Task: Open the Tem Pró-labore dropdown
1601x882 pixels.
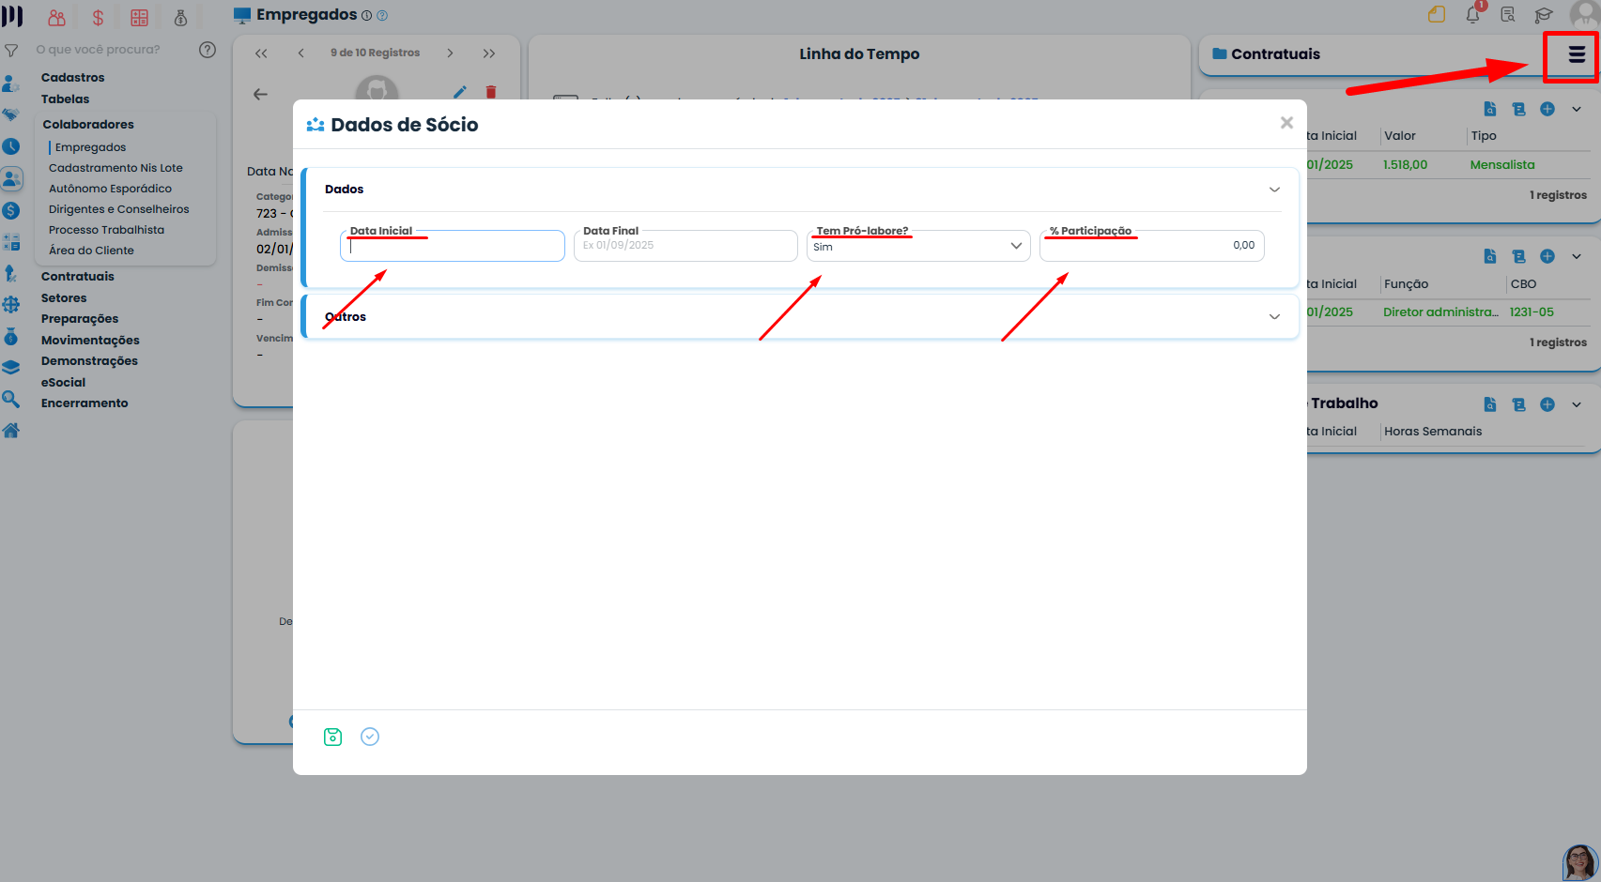Action: coord(918,246)
